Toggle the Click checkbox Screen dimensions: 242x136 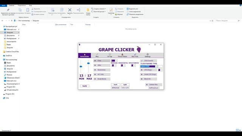[102, 61]
